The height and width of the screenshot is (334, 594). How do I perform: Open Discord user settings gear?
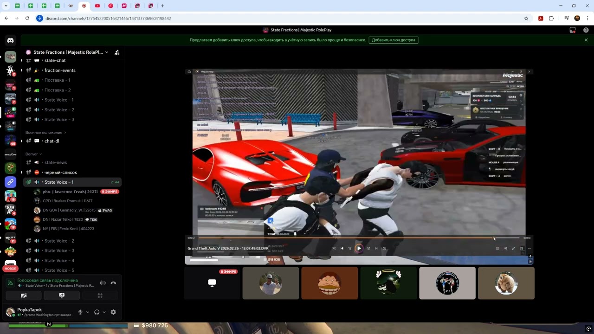coord(113,312)
